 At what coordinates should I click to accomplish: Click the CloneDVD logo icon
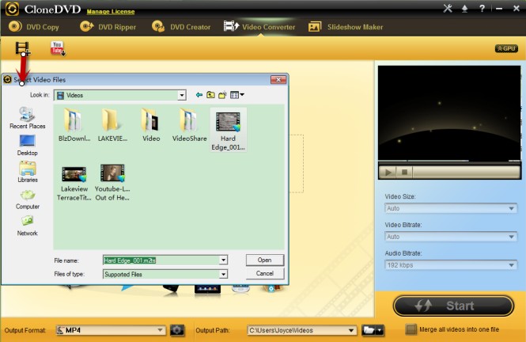[x=12, y=9]
